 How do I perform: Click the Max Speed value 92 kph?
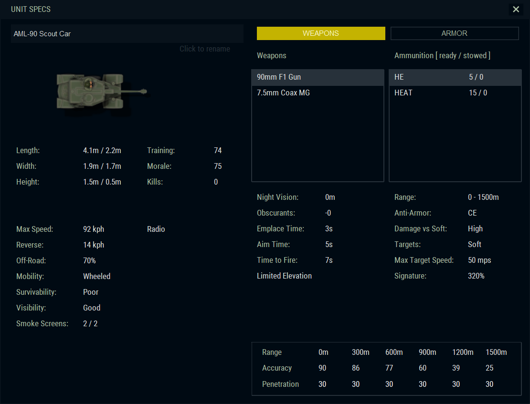point(94,229)
